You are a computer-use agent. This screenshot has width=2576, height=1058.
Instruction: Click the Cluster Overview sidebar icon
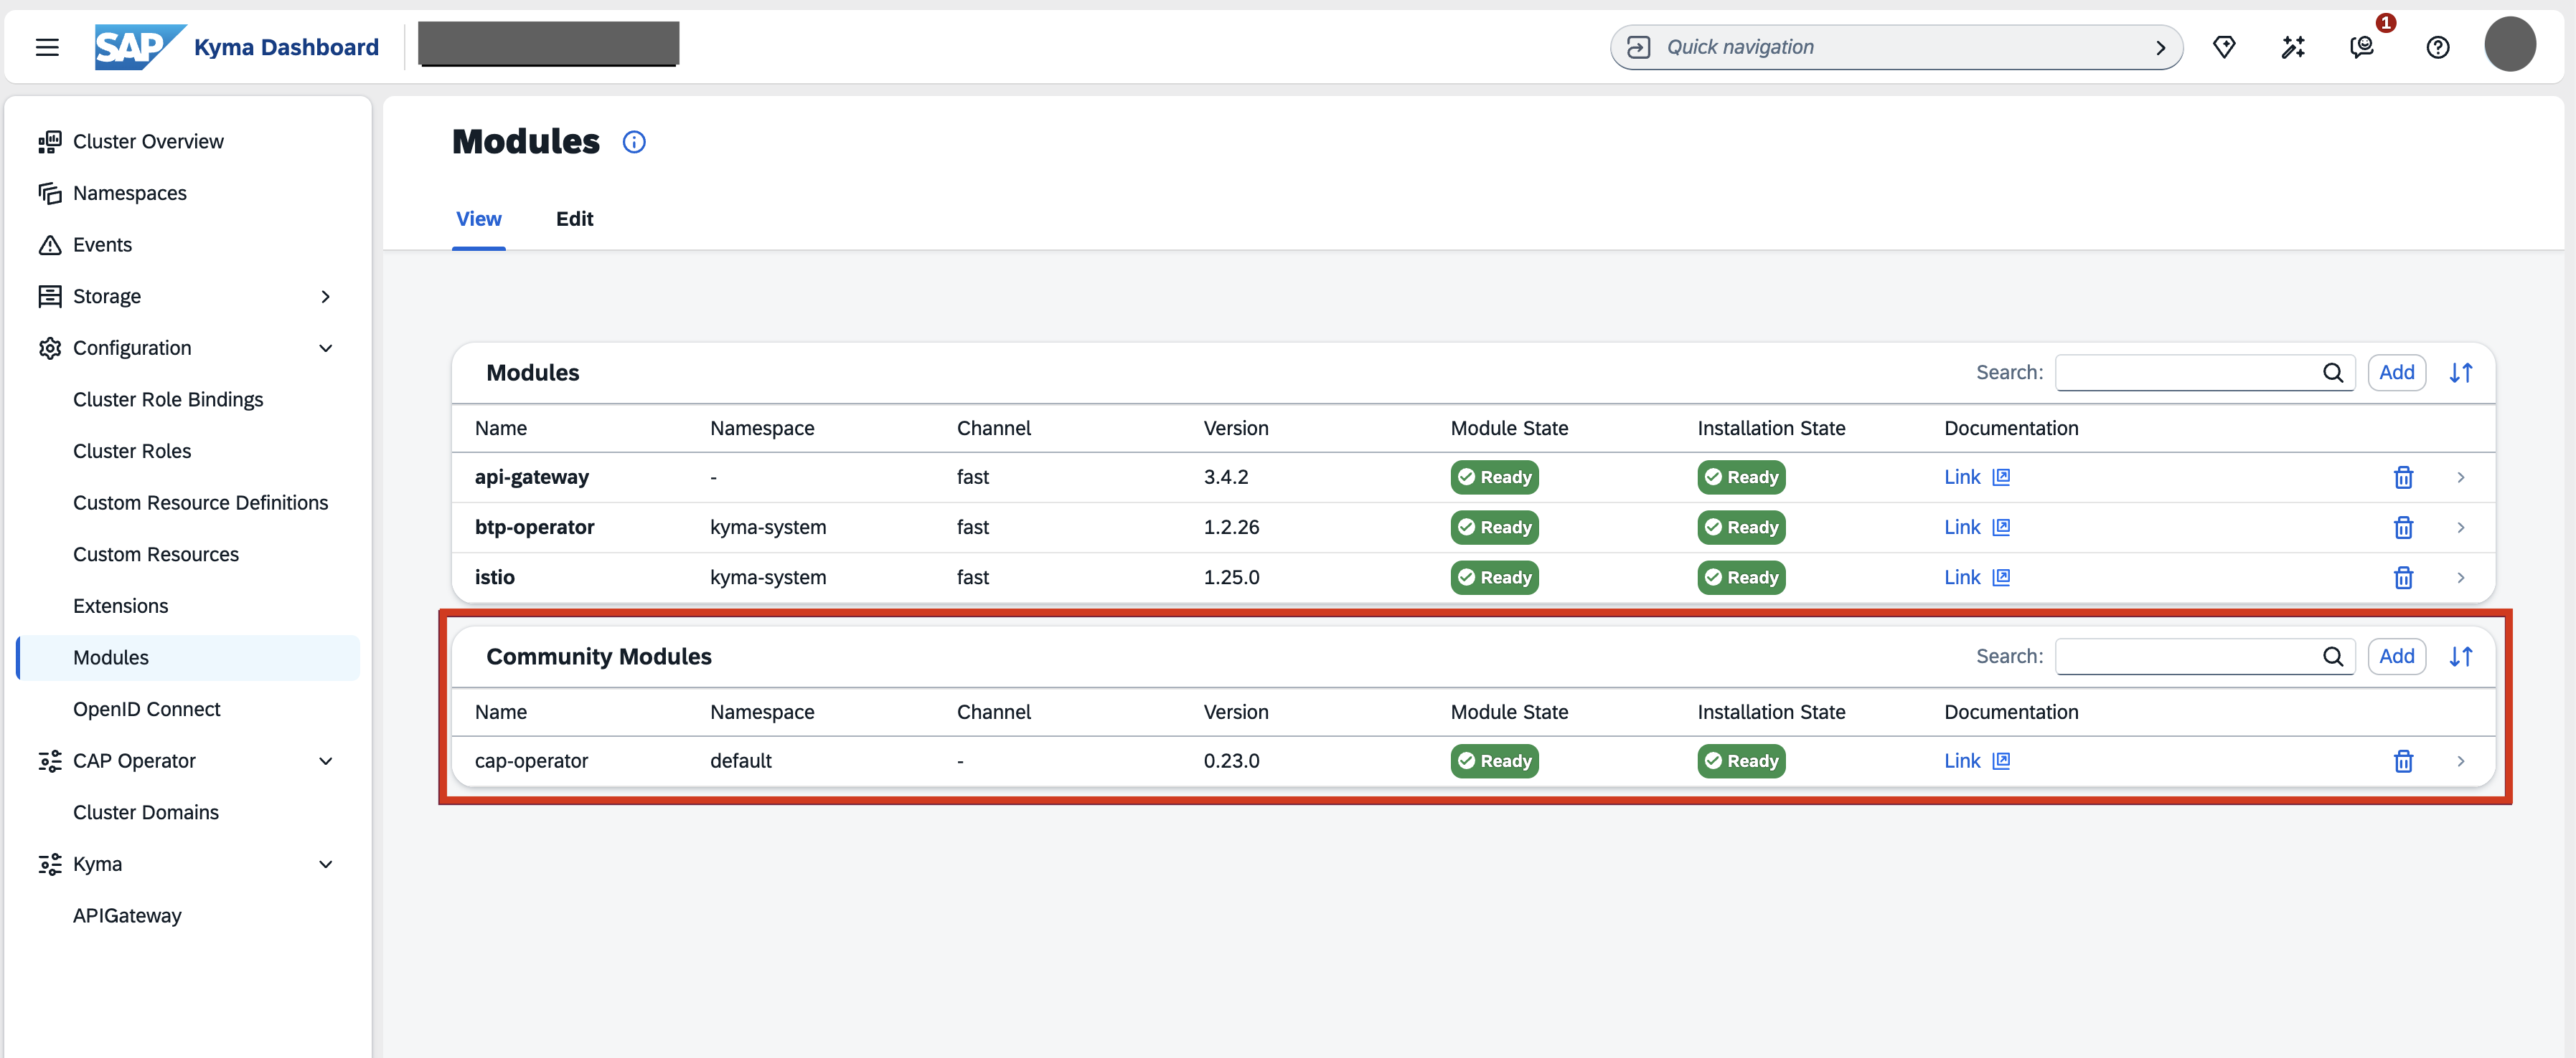pos(50,142)
